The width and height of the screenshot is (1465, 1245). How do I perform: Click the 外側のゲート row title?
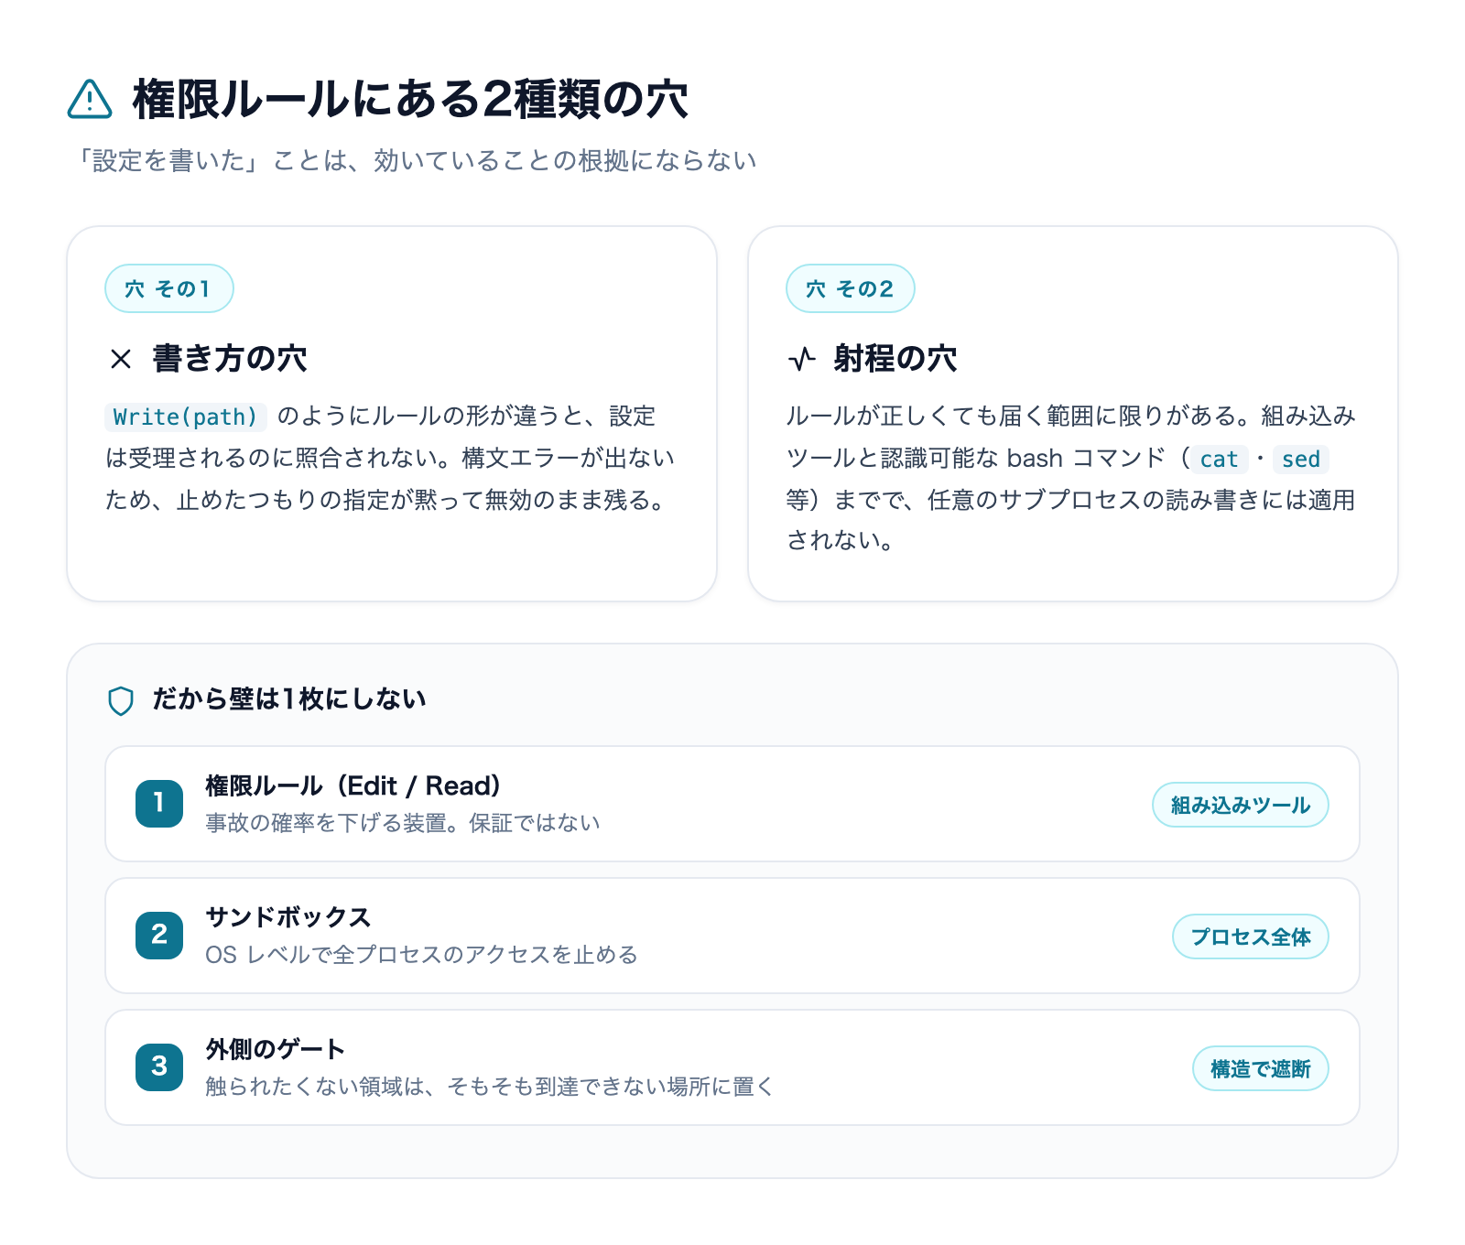pos(276,1049)
